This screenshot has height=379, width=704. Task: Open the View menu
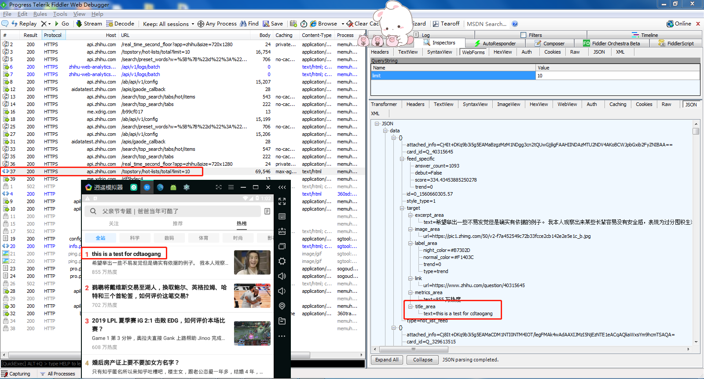click(79, 14)
